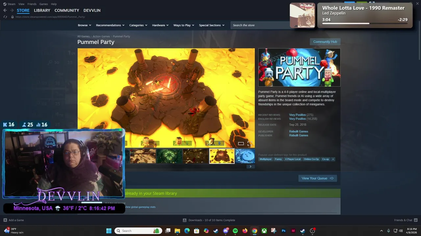
Task: Expand the Ways to Play dropdown
Action: click(184, 25)
